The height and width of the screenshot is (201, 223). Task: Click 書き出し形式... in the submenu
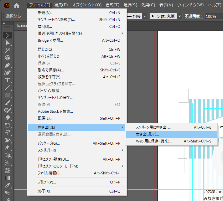[x=147, y=134]
